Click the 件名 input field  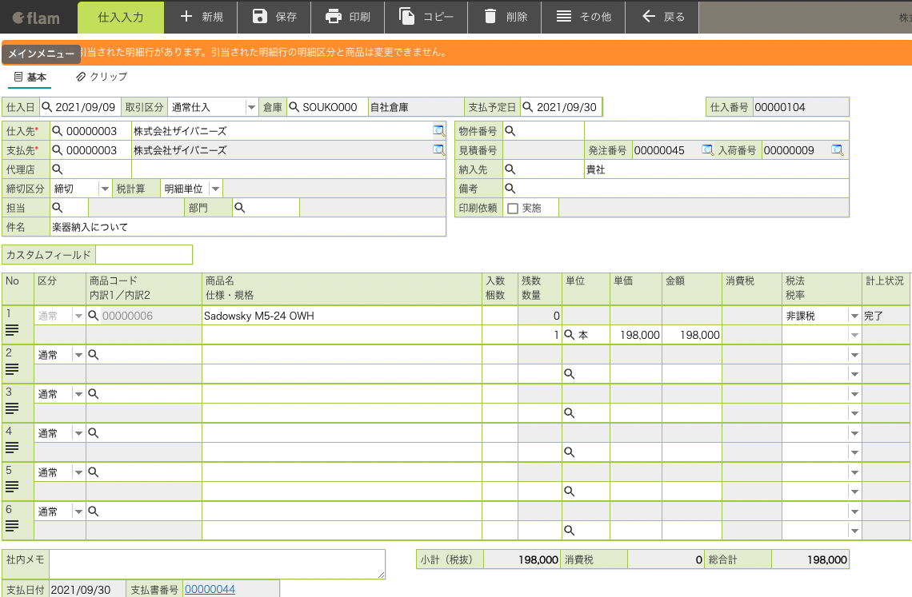point(248,227)
